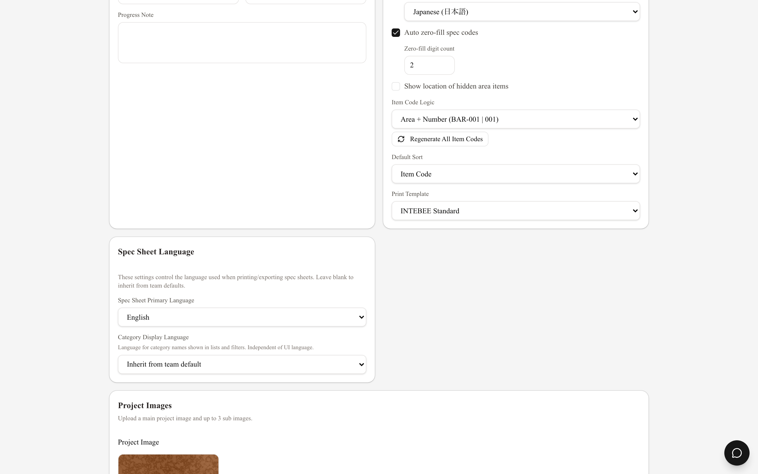Click the Zero-fill digit count label
Image resolution: width=758 pixels, height=474 pixels.
[429, 49]
